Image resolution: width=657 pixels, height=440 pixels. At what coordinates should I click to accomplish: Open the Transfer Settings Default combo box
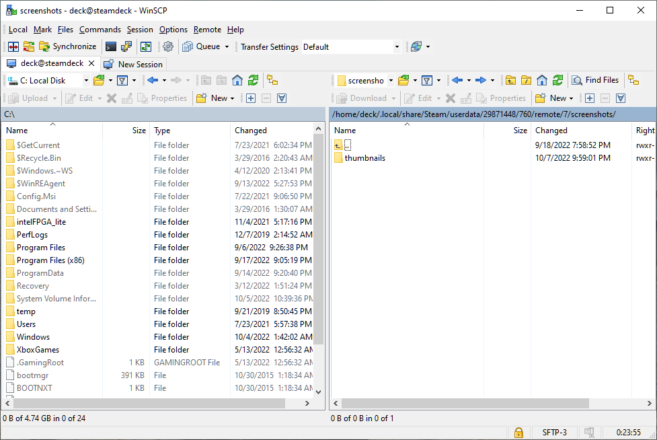(x=351, y=47)
